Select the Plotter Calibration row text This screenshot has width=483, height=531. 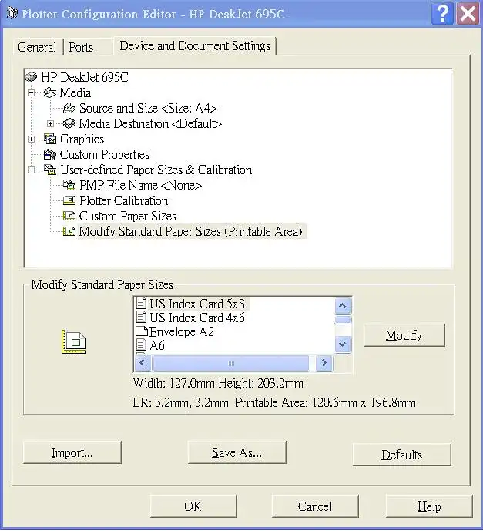[123, 201]
